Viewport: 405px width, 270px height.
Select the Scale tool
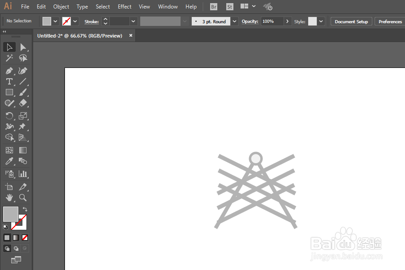coord(23,116)
